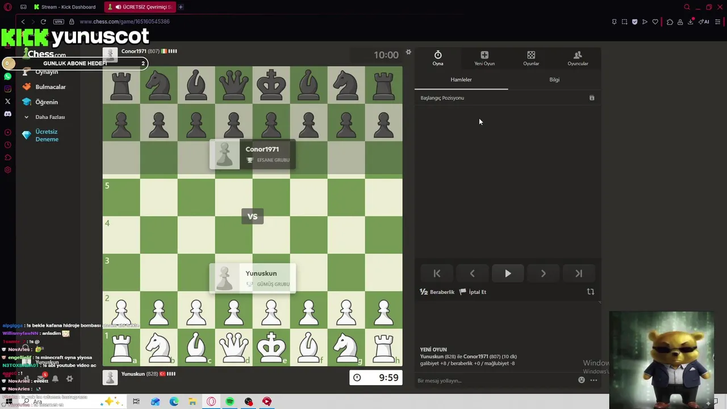Click the send/flow arrow icon in toolbar
Screen dimensions: 727x409
tap(645, 22)
